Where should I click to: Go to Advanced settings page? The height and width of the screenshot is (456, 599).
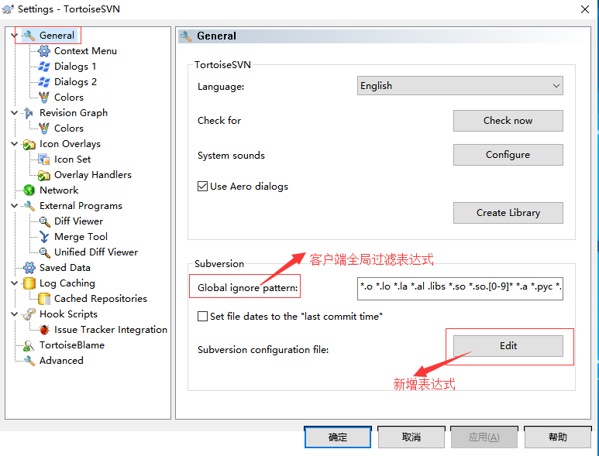[x=61, y=361]
